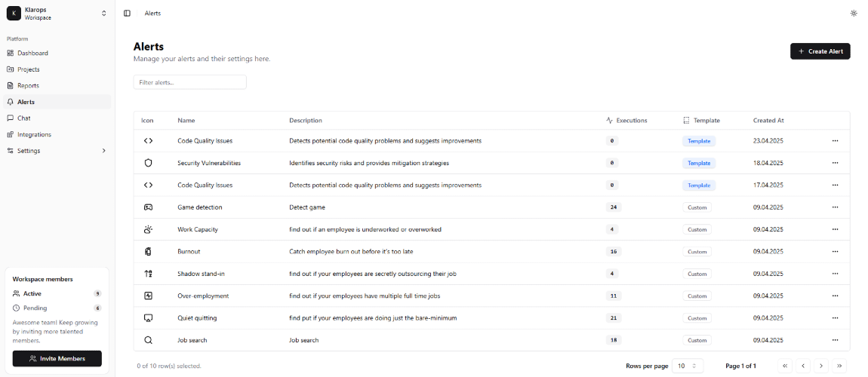Viewport: 868px width, 377px height.
Task: Switch theme using the sun icon
Action: [x=853, y=14]
